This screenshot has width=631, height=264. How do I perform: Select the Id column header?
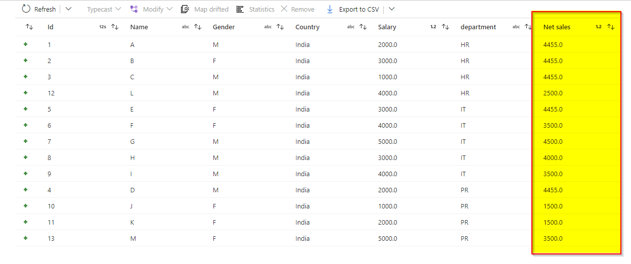click(51, 27)
